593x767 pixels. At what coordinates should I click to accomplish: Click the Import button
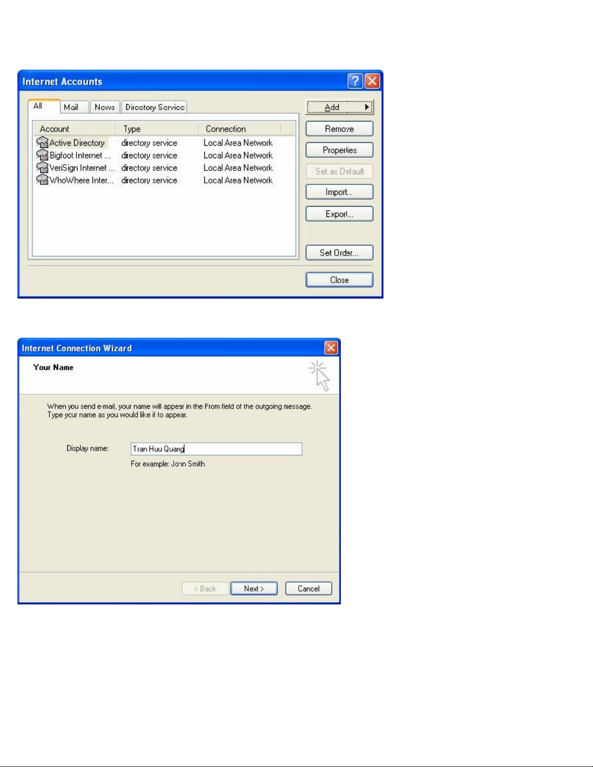coord(339,192)
